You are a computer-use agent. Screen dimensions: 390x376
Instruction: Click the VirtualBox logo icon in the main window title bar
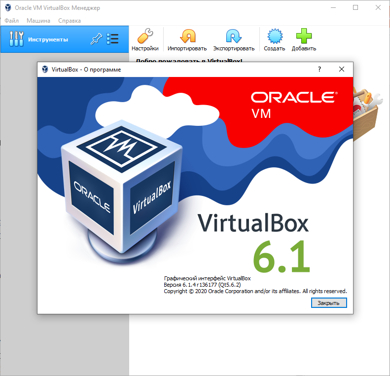pos(8,8)
